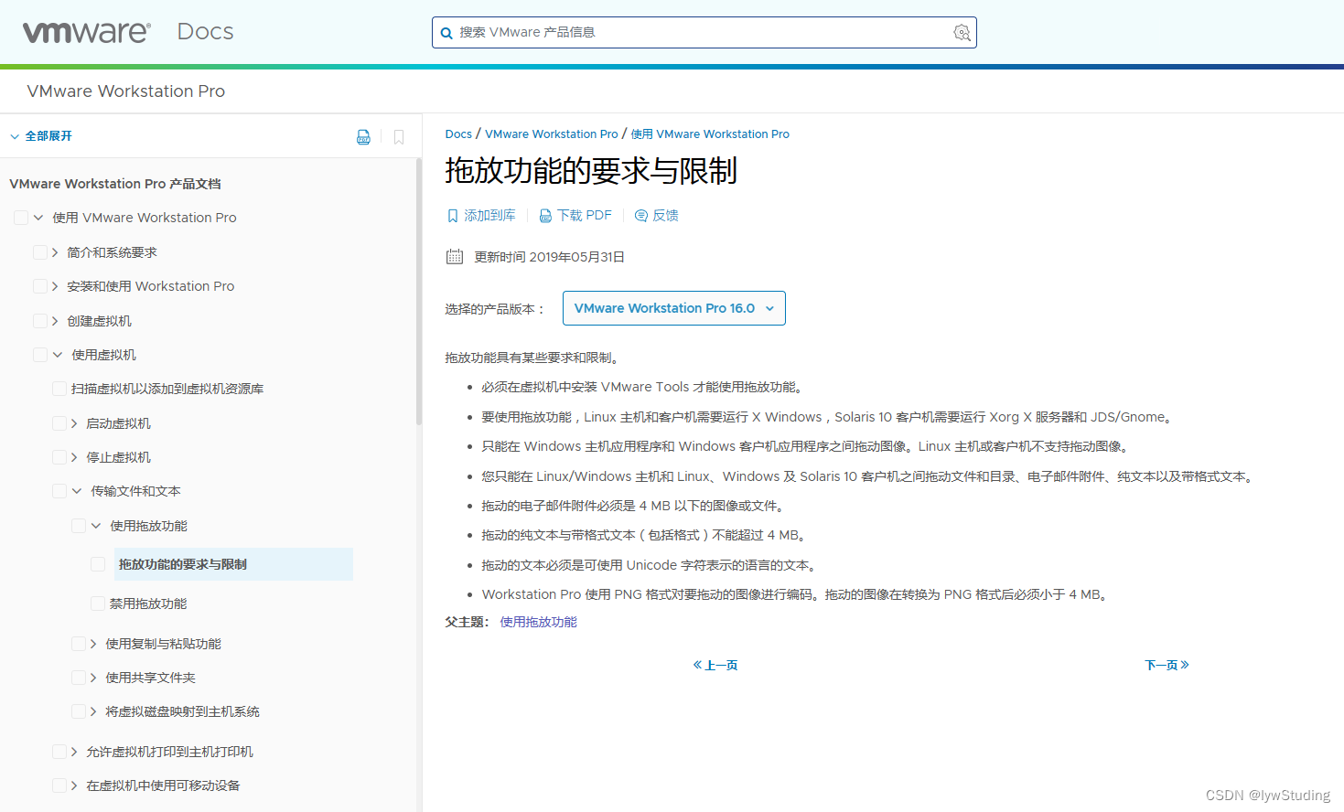This screenshot has height=812, width=1344.
Task: Click the PDF print icon in sidebar
Action: (363, 137)
